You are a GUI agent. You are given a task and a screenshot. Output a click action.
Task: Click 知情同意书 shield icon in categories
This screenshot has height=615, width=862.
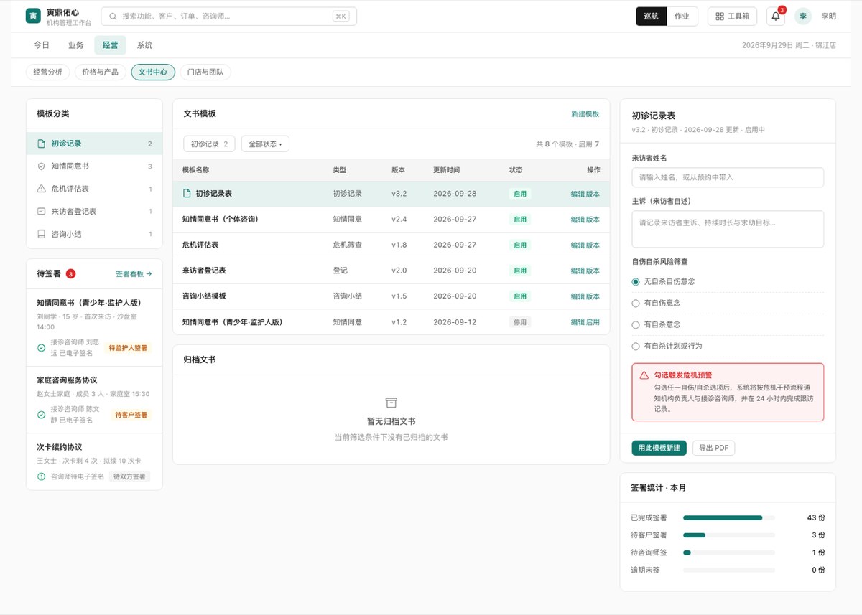[x=41, y=166]
